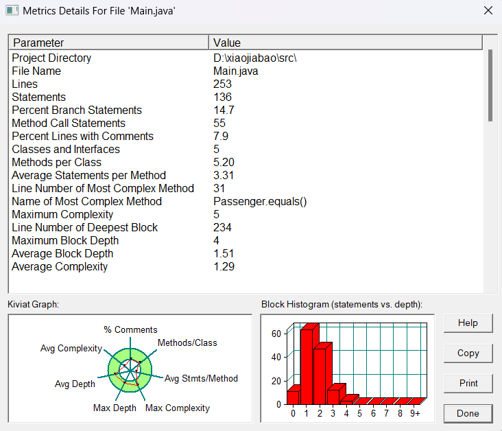The image size is (502, 431).
Task: Click the value 1.51
Action: tap(224, 254)
